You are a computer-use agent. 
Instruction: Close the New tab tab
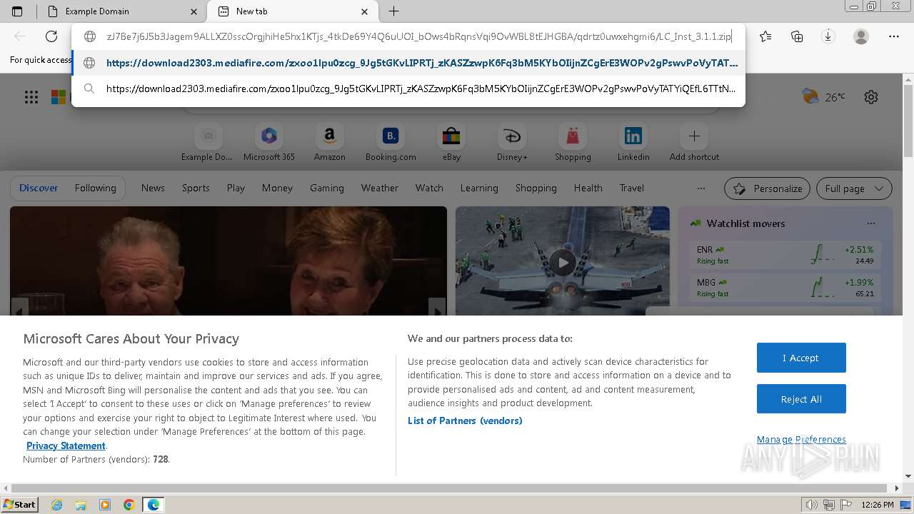(365, 11)
